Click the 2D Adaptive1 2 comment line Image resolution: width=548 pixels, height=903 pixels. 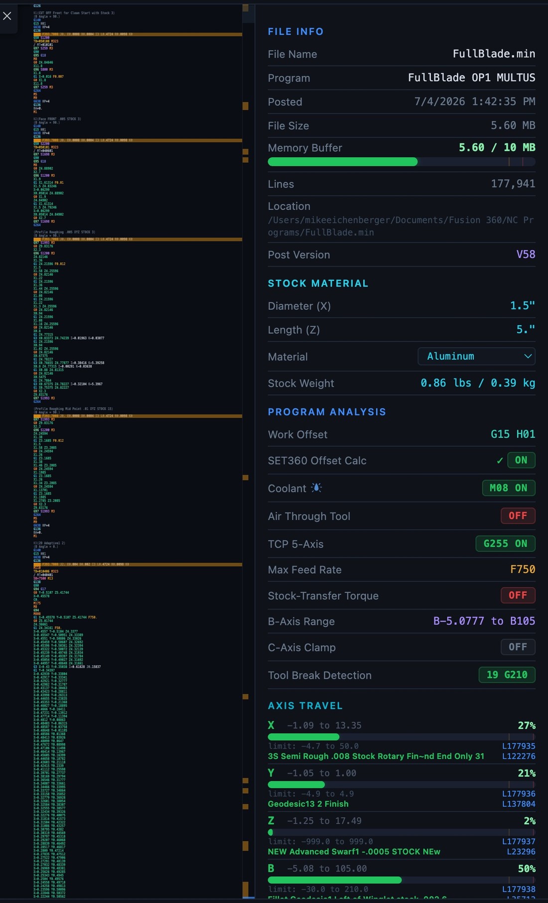49,543
